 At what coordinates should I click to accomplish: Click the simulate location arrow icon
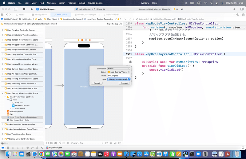(42, 148)
